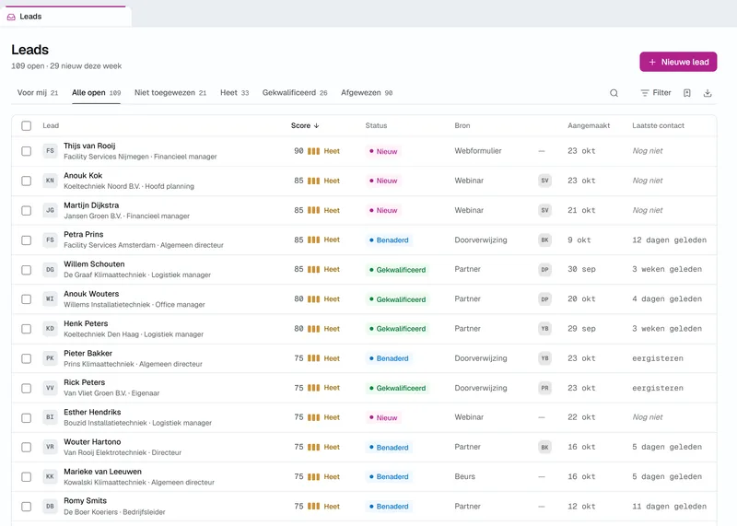The width and height of the screenshot is (737, 526).
Task: Check the box for Thijs van Rooij
Action: (x=27, y=151)
